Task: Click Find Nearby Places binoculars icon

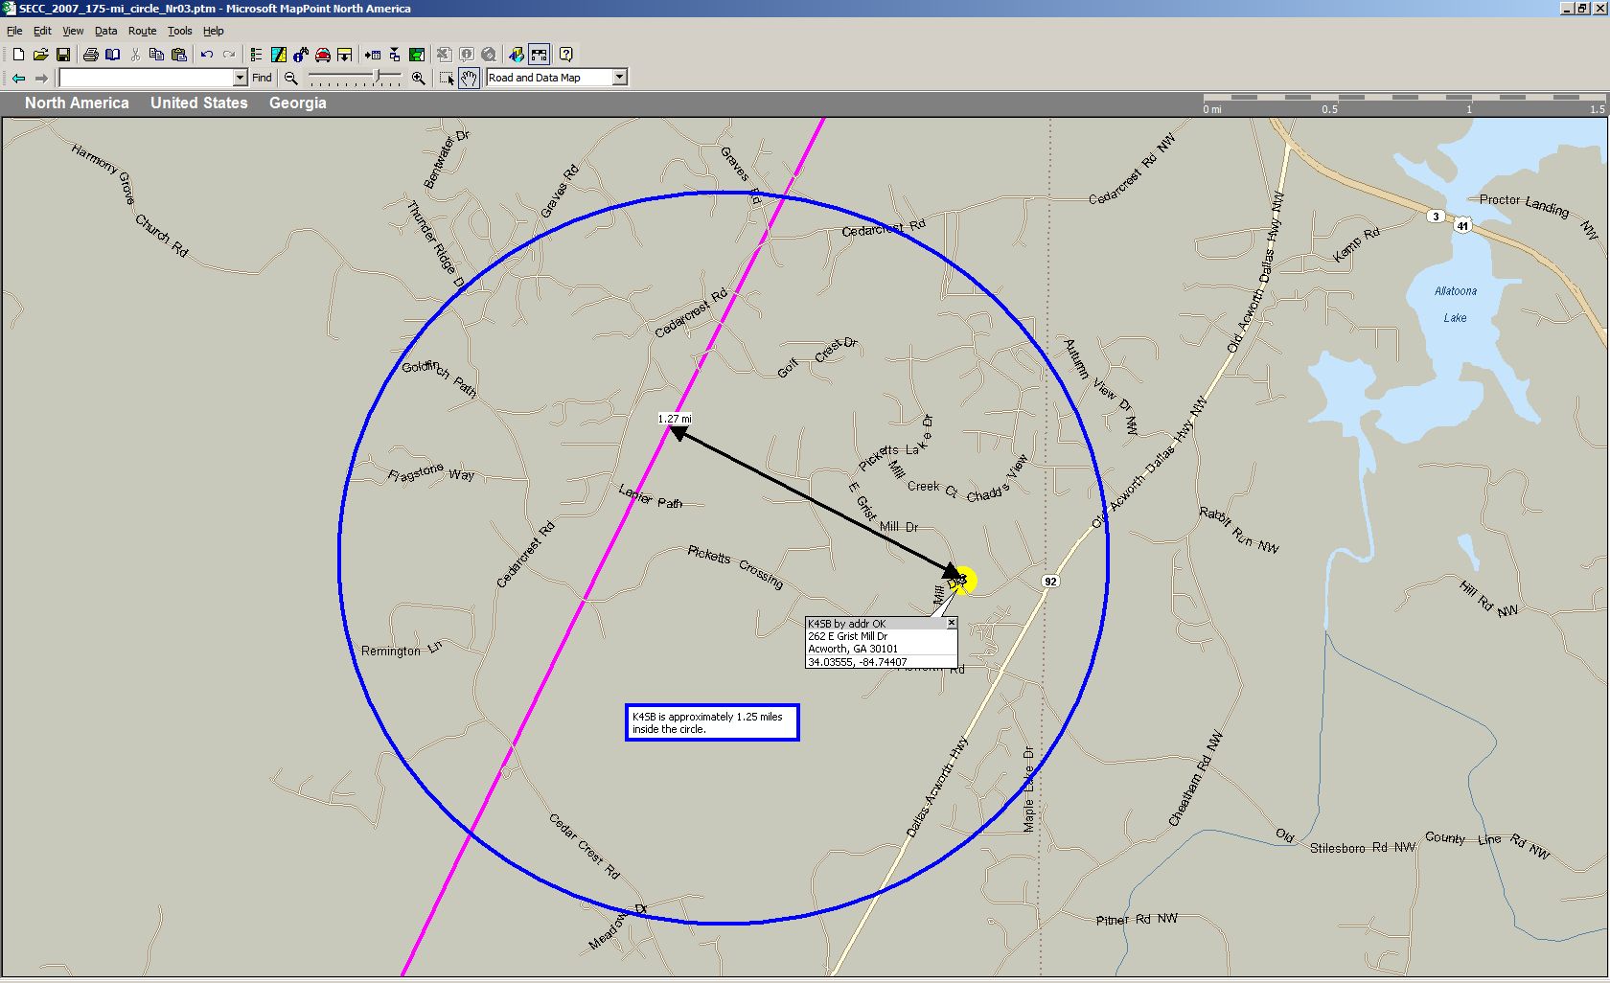Action: click(300, 55)
